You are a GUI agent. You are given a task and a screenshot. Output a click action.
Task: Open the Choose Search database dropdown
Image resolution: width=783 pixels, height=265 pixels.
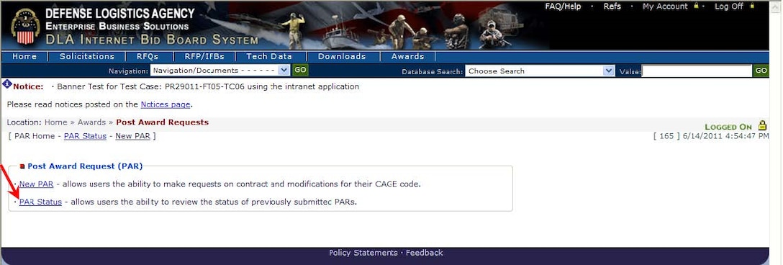coord(540,71)
